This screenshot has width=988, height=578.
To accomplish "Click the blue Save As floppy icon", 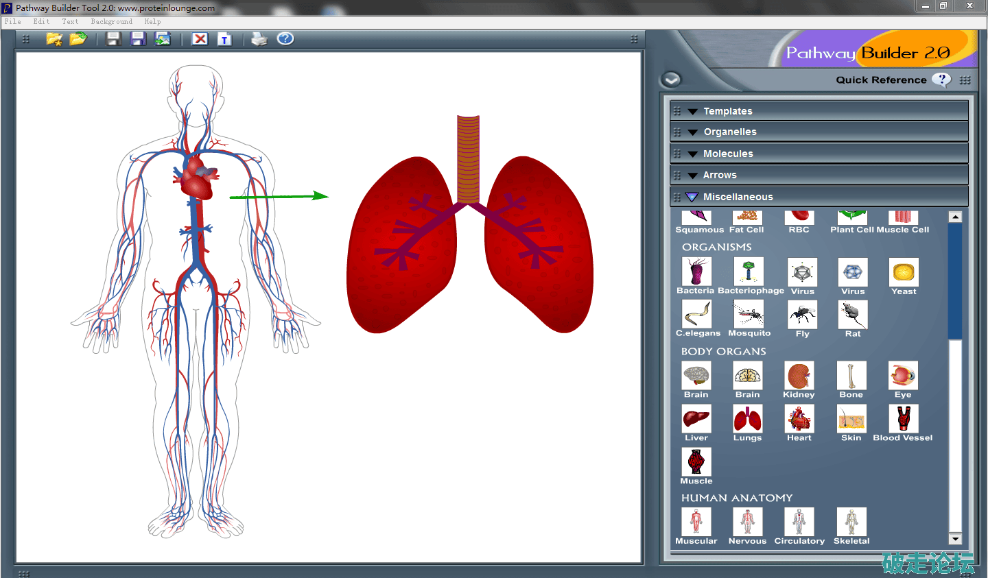I will click(x=139, y=39).
